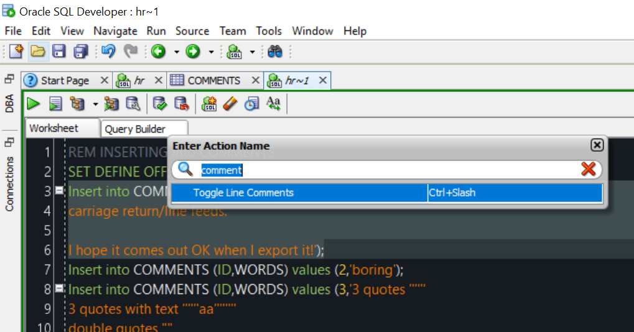
Task: Open the DBA side panel
Action: coord(9,103)
